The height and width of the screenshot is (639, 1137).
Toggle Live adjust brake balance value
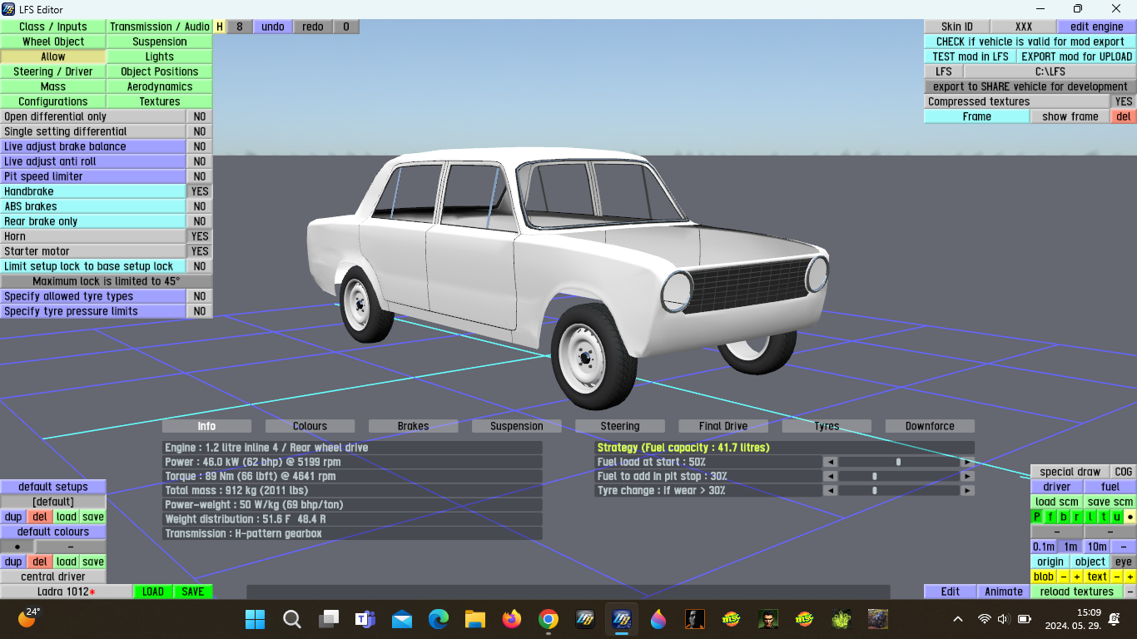200,146
